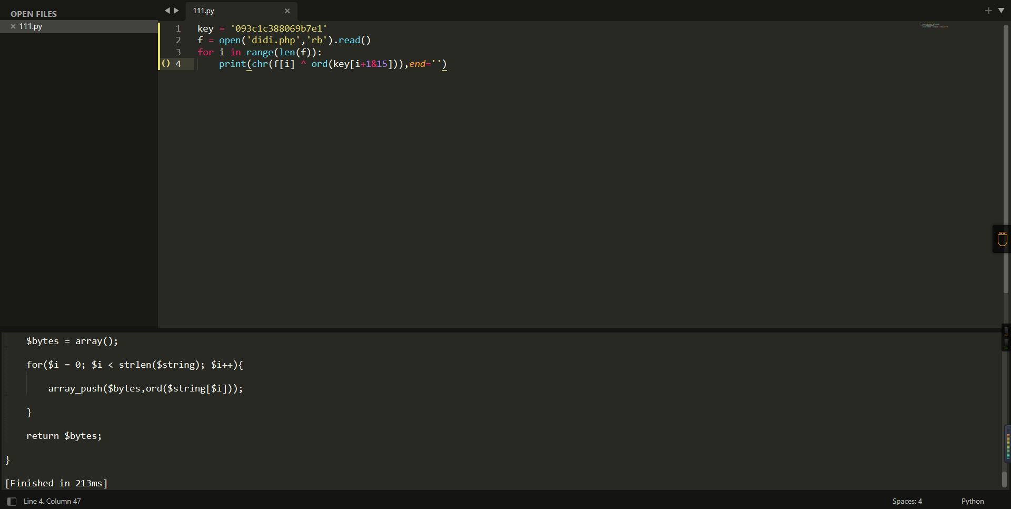1011x509 pixels.
Task: Click the floating mouse icon widget at right edge
Action: [x=1002, y=239]
